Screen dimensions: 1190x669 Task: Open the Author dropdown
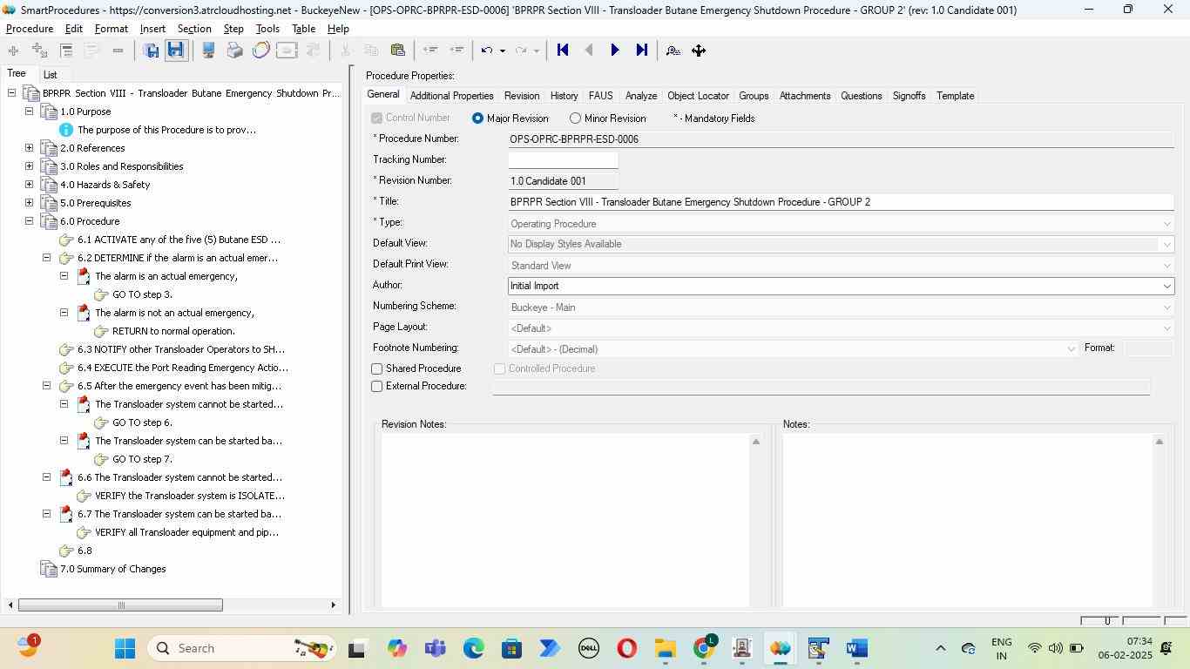pos(1166,286)
